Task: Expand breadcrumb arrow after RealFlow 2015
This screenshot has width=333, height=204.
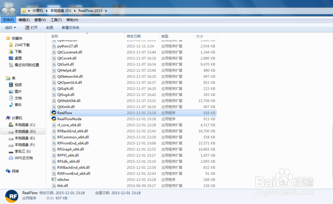Action: point(106,11)
